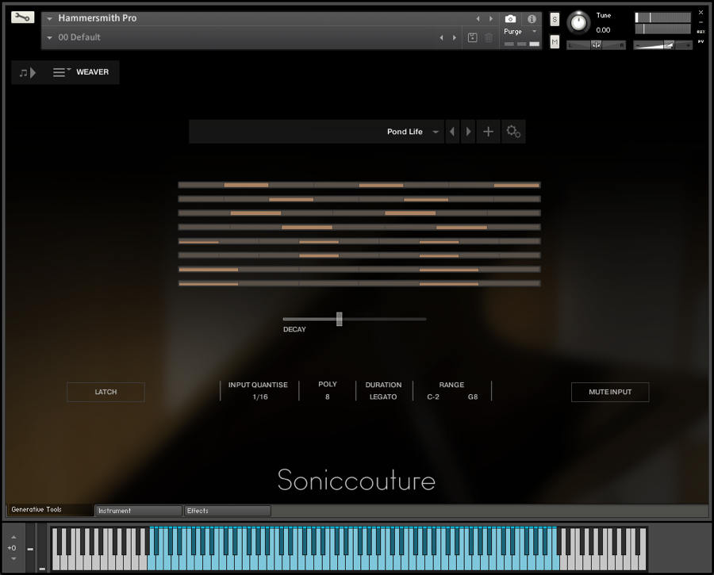Open the Pond Life preset dropdown
714x575 pixels.
(436, 132)
